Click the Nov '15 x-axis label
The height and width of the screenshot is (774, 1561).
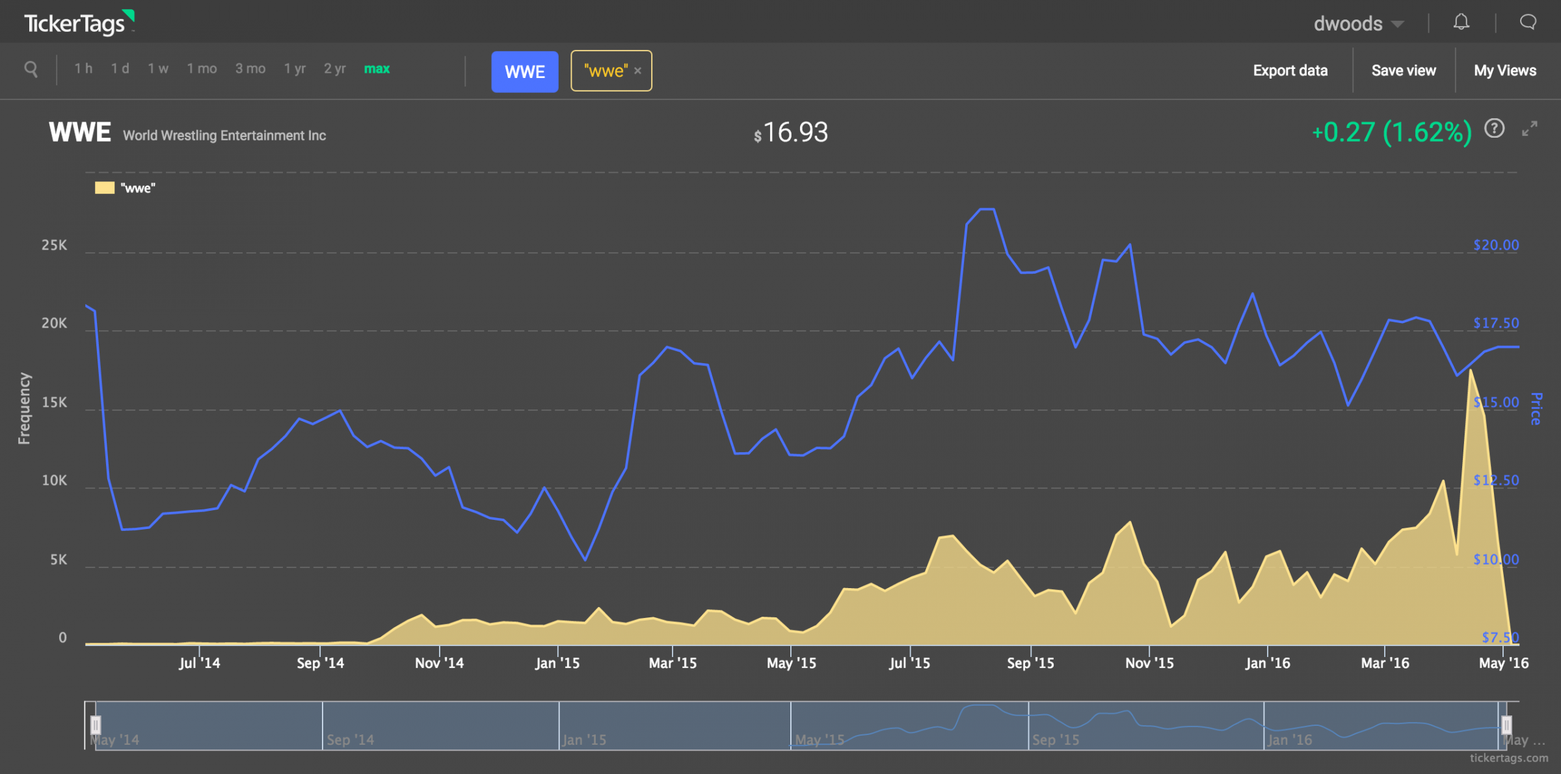[1149, 663]
